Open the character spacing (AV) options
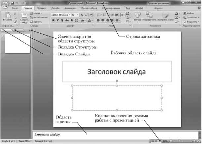 coord(77,20)
